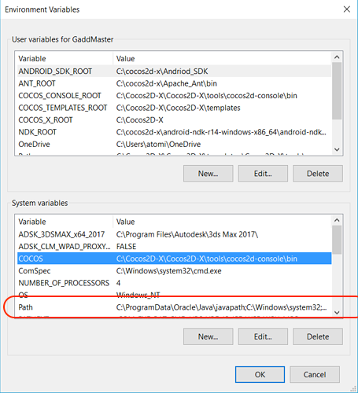The width and height of the screenshot is (358, 393).
Task: Select the NUMBER_OF_PROCESSORS system variable
Action: pos(174,283)
